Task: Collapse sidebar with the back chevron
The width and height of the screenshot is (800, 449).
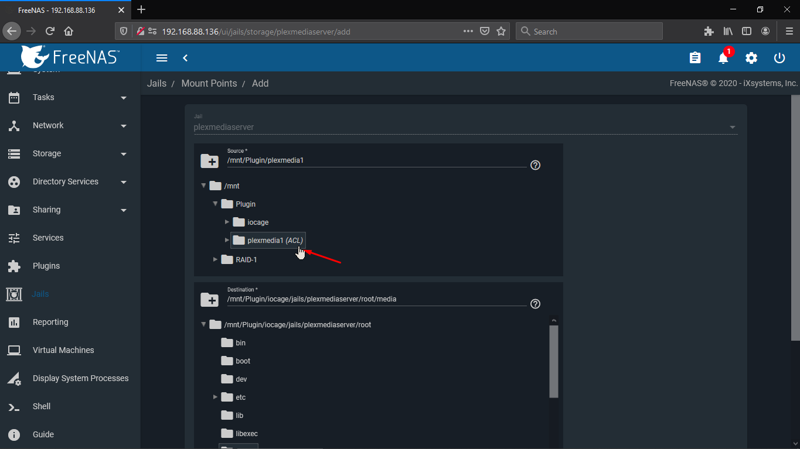Action: [185, 58]
